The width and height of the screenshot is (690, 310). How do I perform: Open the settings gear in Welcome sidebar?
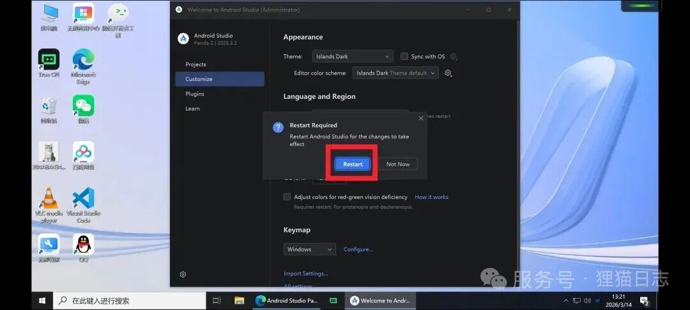183,274
